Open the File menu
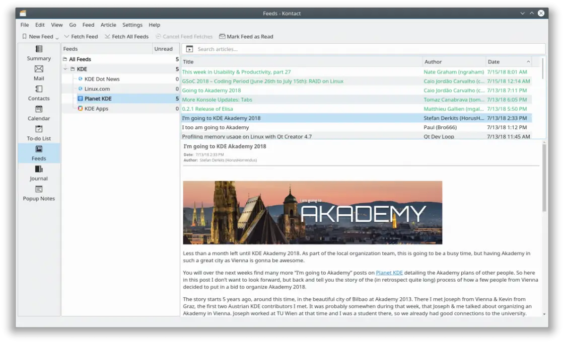 point(25,25)
